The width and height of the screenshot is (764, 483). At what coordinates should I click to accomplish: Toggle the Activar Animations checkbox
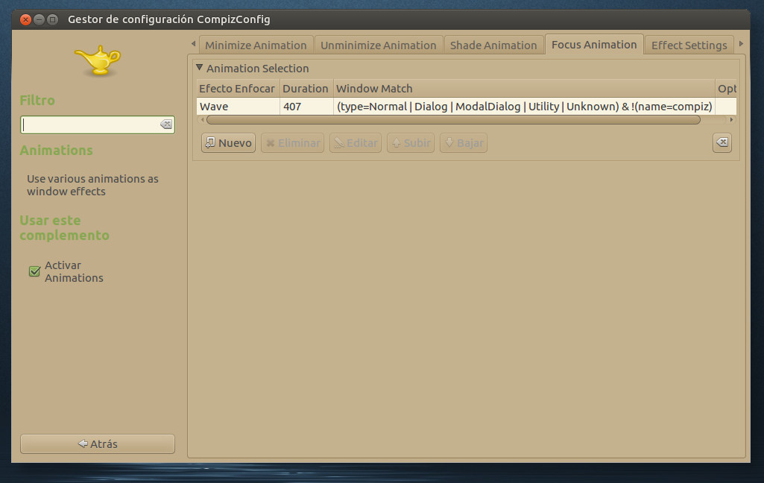click(34, 271)
